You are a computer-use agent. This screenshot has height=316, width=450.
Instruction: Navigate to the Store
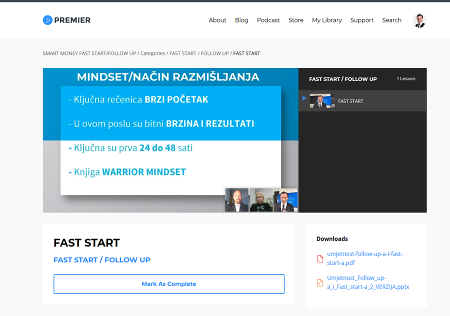(x=296, y=20)
